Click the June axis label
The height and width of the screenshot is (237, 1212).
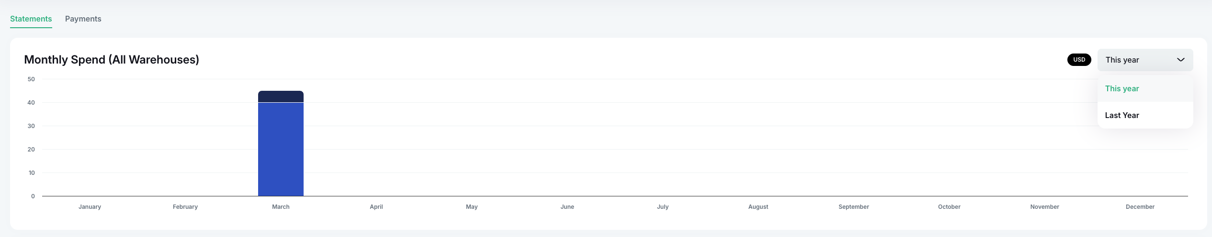point(567,207)
